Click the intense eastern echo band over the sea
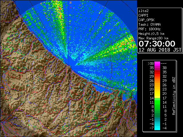The height and width of the screenshot is (137, 183). (121, 45)
